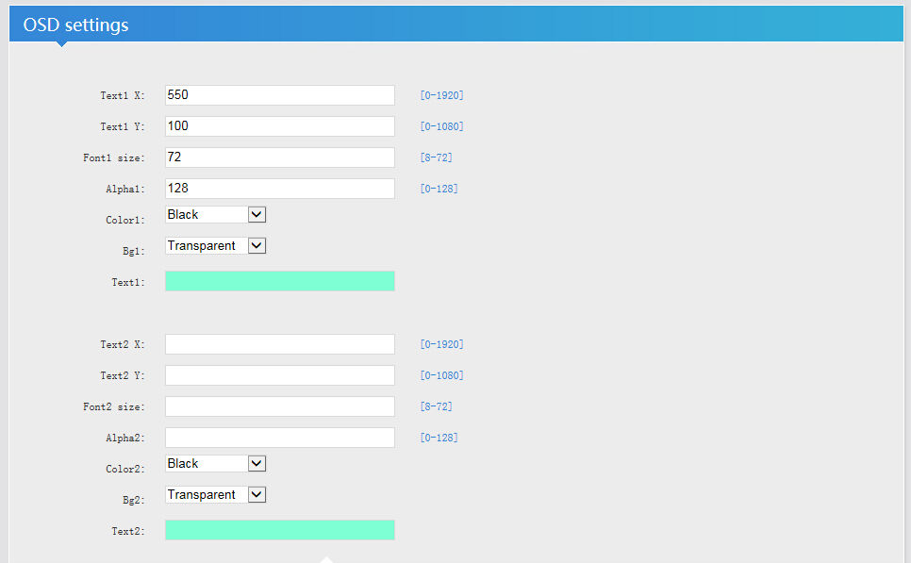Click the empty Text2 X field
The image size is (911, 563).
pyautogui.click(x=279, y=344)
